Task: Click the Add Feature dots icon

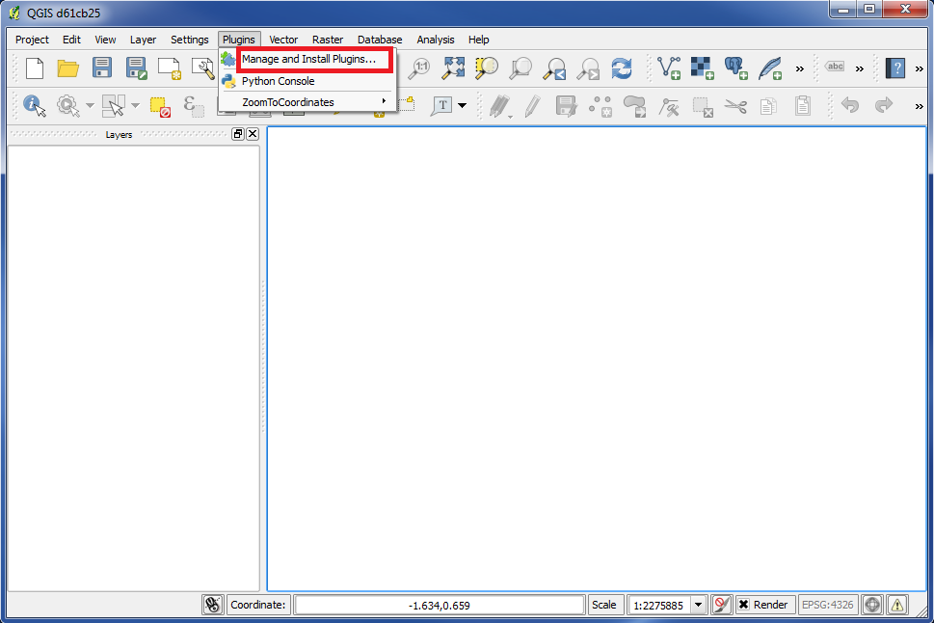Action: (x=600, y=106)
